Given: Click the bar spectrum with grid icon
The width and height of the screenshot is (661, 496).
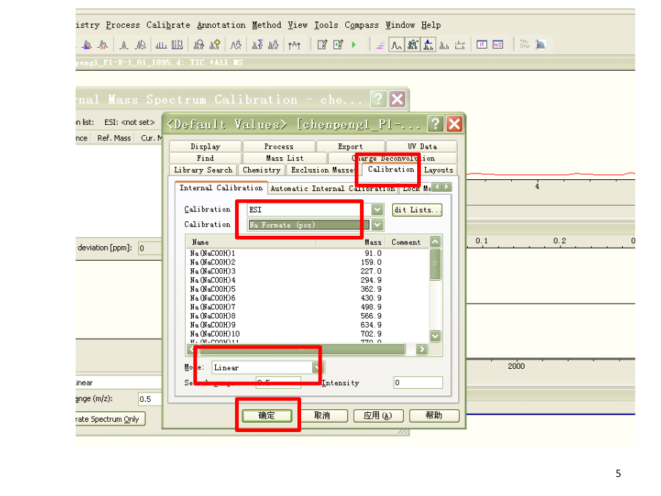Looking at the screenshot, I should [x=177, y=45].
